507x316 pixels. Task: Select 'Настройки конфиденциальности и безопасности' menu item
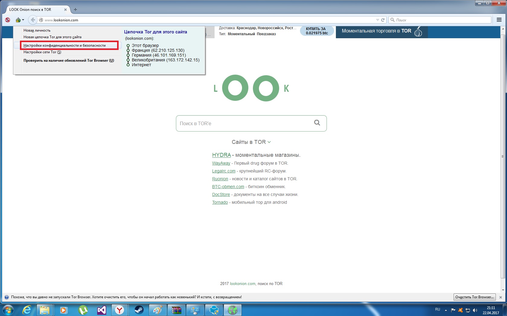(x=65, y=45)
